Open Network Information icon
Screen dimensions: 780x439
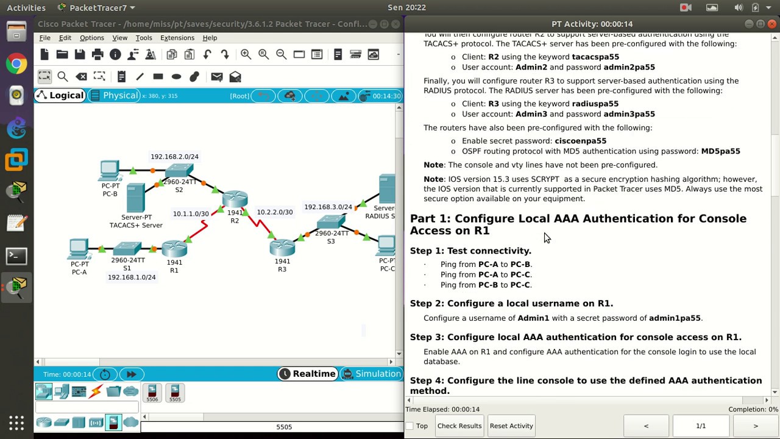tap(115, 55)
